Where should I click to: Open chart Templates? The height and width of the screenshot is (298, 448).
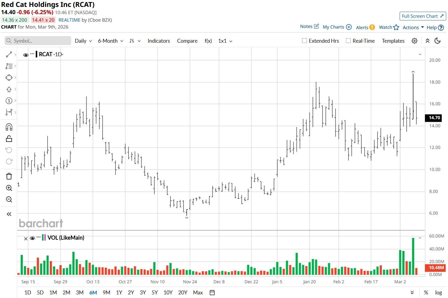[x=393, y=41]
